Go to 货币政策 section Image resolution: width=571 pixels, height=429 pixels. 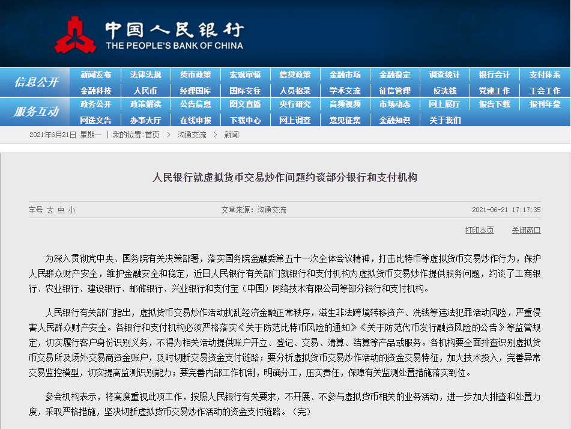pyautogui.click(x=195, y=75)
